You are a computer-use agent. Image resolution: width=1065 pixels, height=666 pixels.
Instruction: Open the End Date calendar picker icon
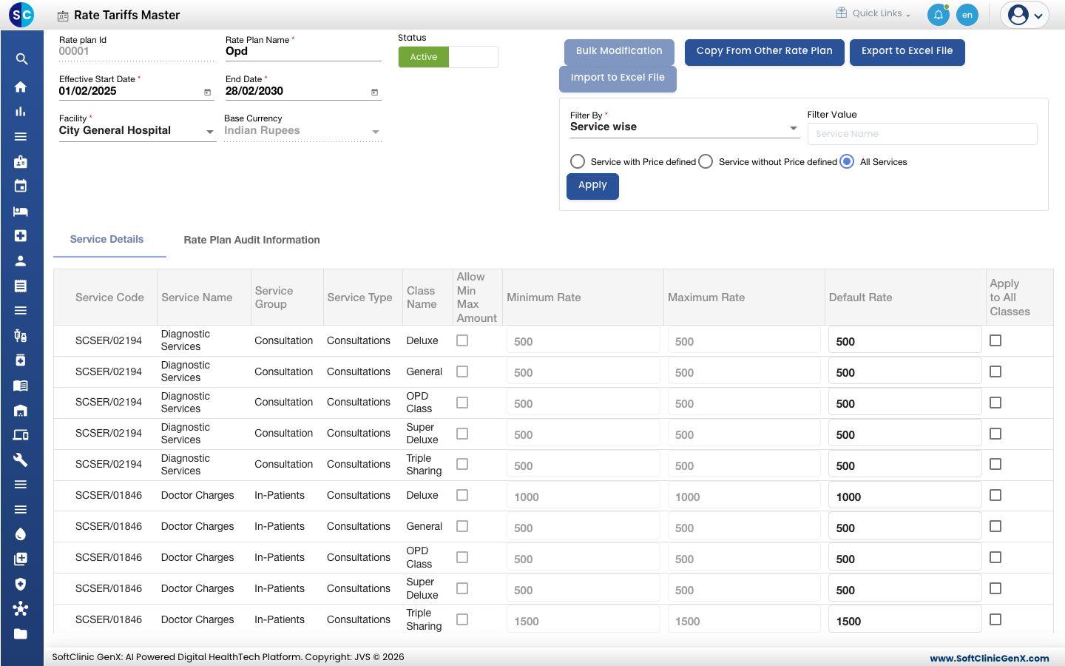(374, 92)
